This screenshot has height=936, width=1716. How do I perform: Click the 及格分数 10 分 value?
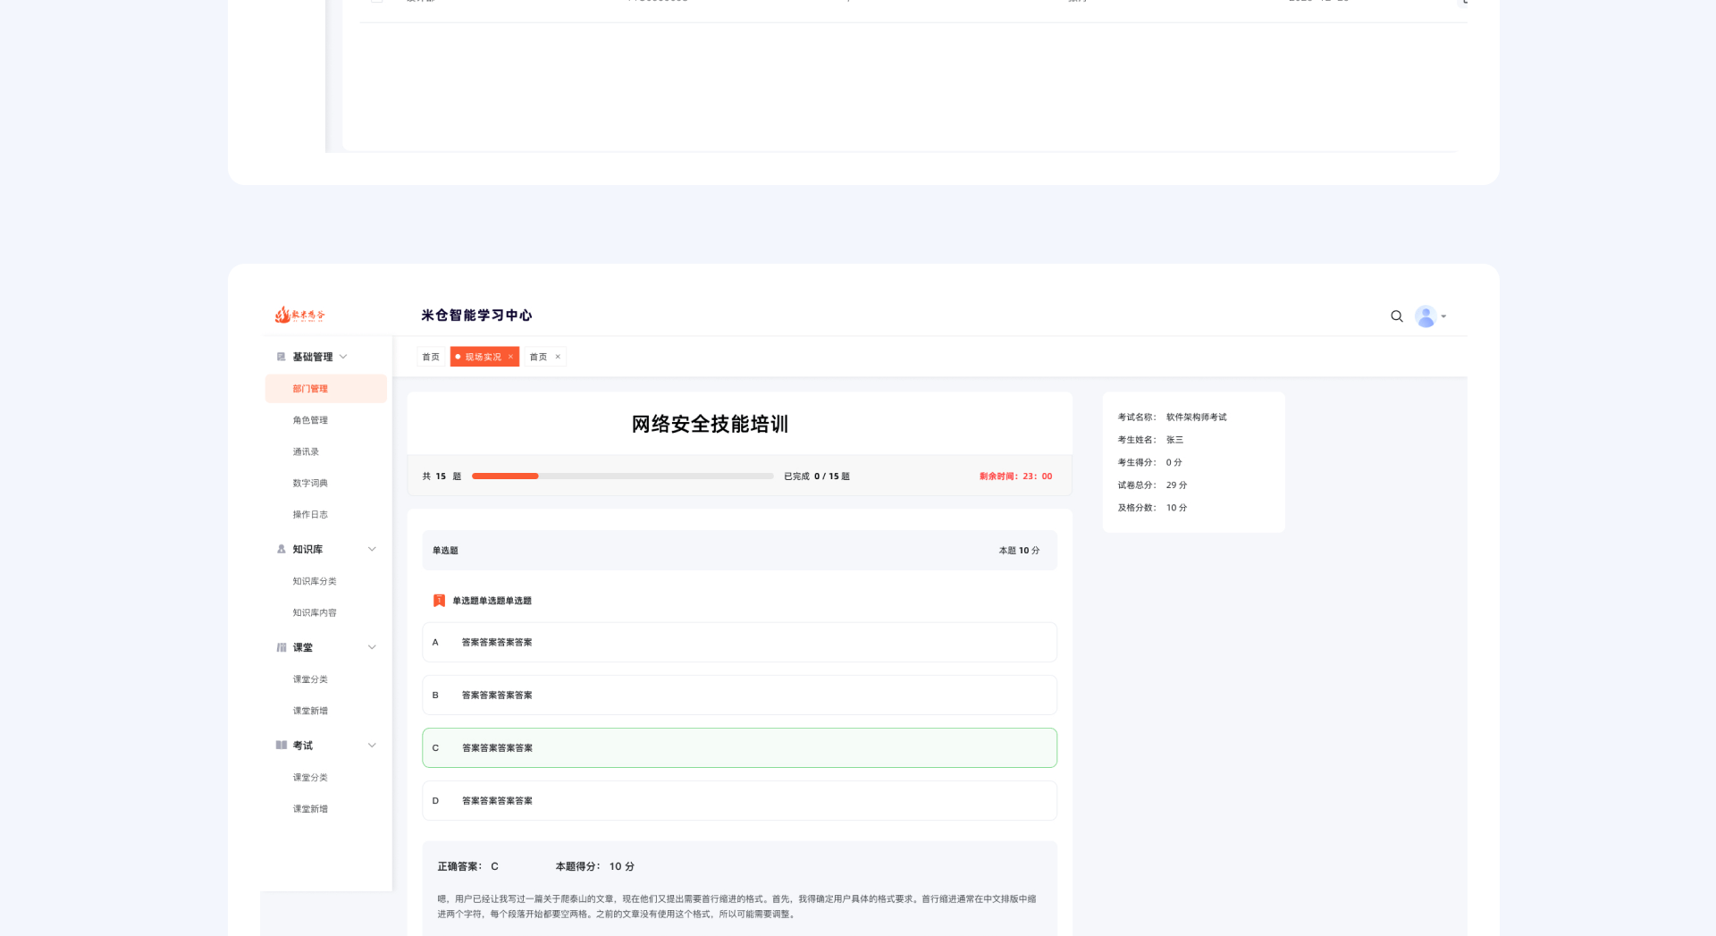[1176, 508]
